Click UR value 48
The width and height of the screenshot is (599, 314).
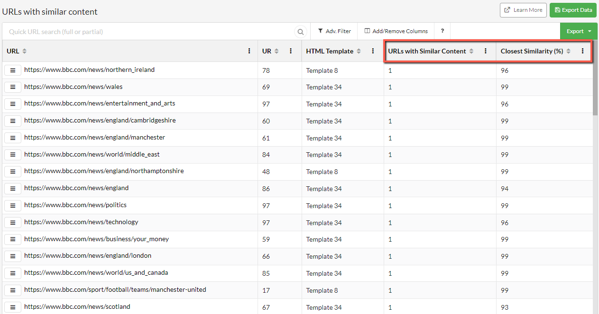(266, 172)
